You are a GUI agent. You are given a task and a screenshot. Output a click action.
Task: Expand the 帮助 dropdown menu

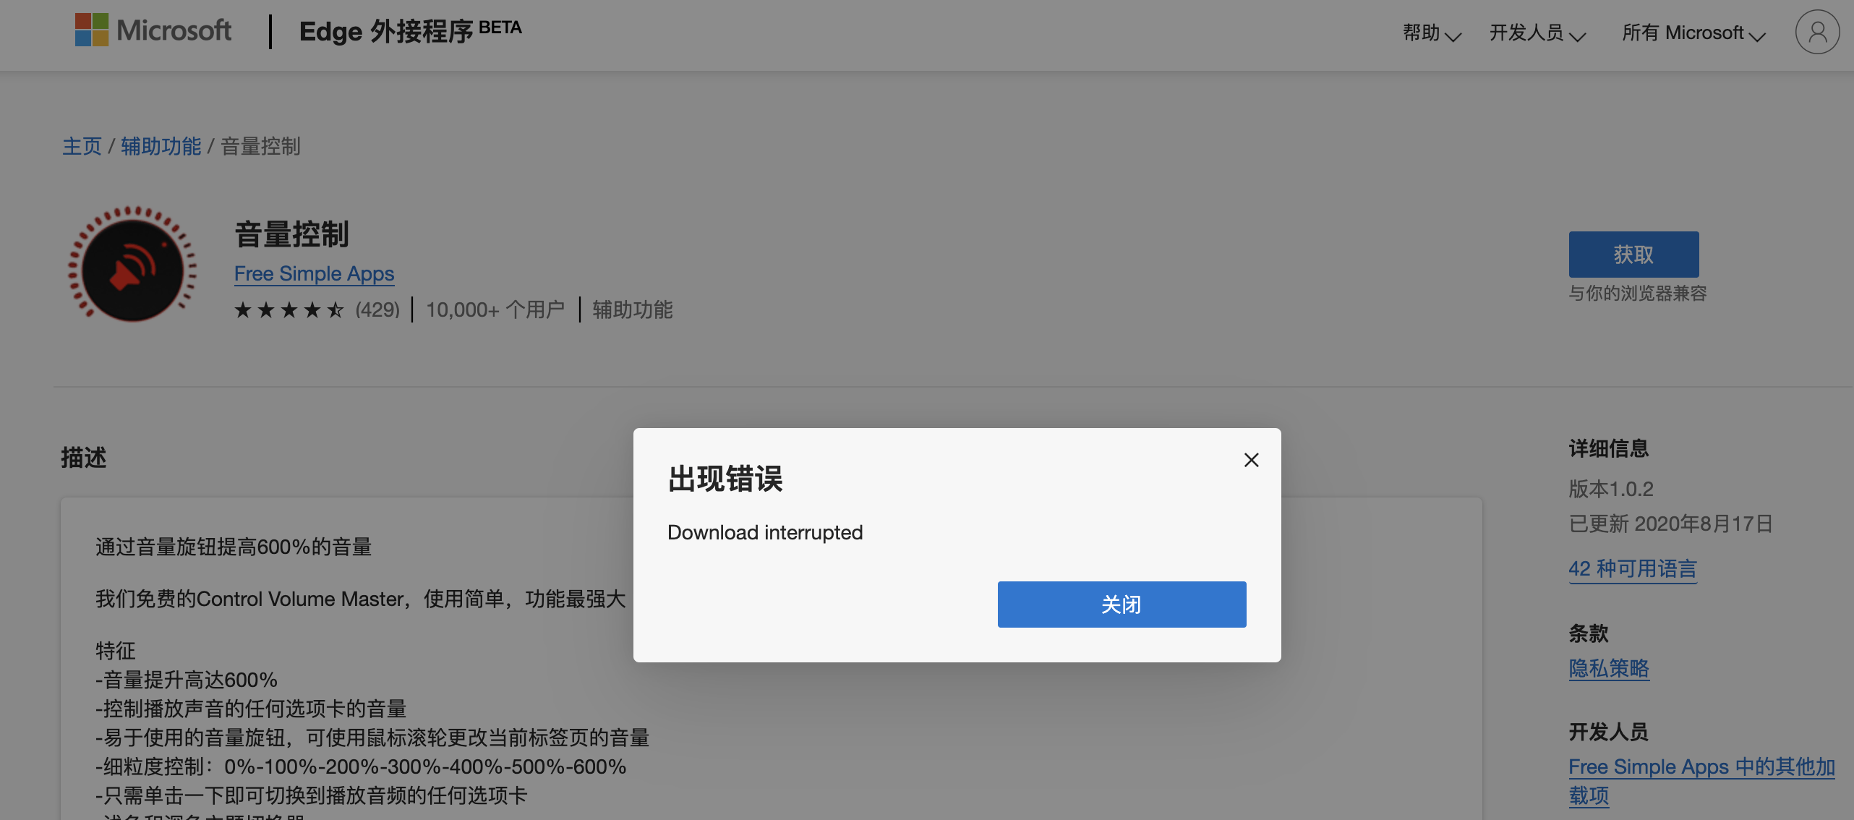click(1432, 33)
